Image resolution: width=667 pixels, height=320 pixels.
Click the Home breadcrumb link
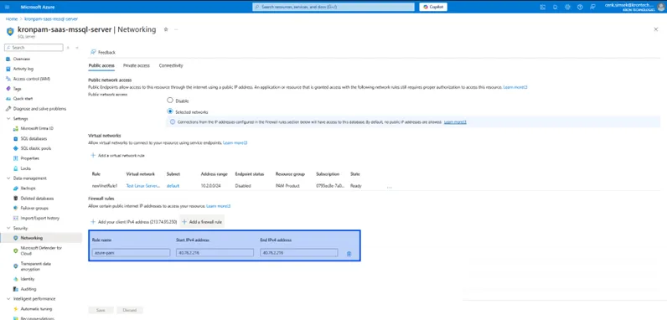click(x=12, y=19)
